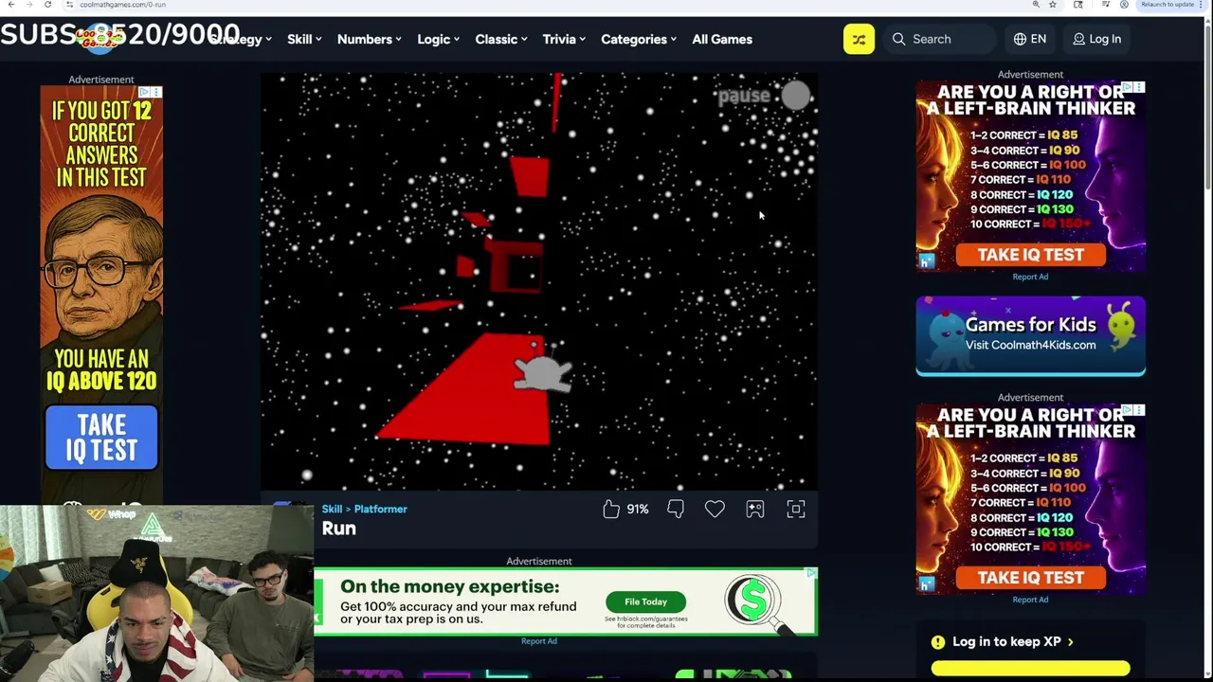Click the gamepad add-to-playlist icon

click(x=755, y=510)
